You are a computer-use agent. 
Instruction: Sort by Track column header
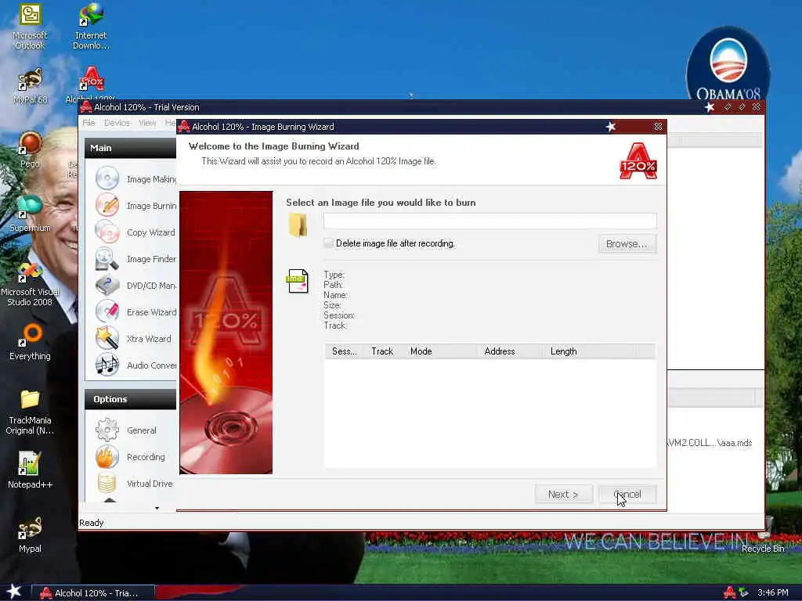[x=382, y=351]
